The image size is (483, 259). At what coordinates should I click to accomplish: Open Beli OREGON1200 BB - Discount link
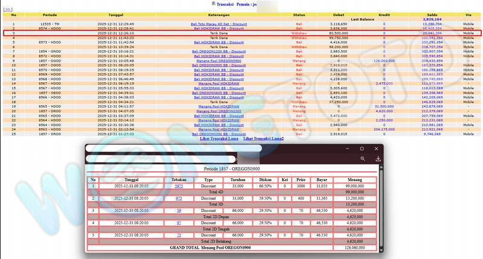tap(219, 52)
